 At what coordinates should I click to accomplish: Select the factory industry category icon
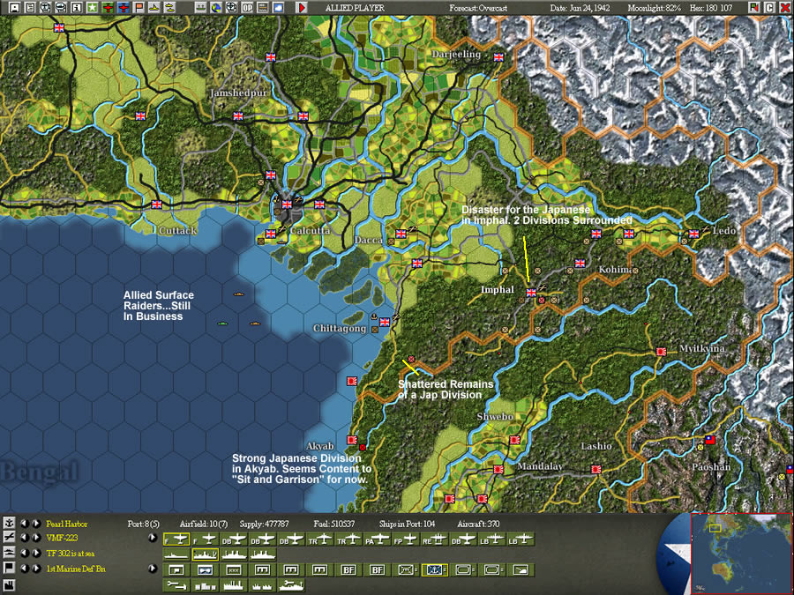pyautogui.click(x=9, y=585)
